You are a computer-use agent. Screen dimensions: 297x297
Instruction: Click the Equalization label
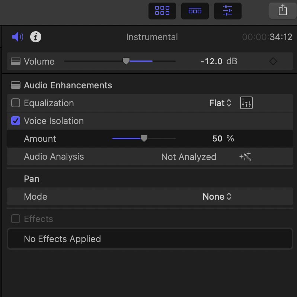point(49,103)
